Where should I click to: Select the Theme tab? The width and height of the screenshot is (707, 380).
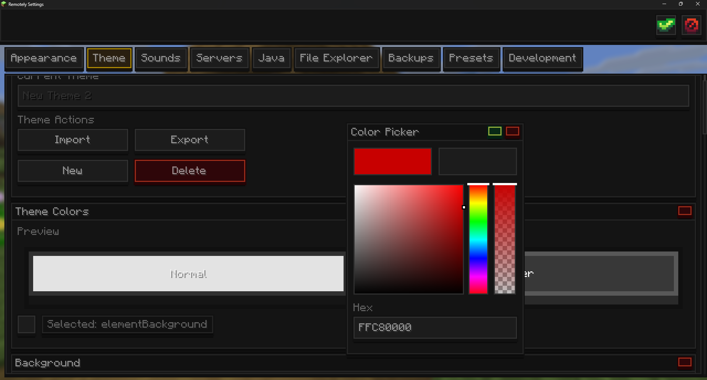[109, 58]
